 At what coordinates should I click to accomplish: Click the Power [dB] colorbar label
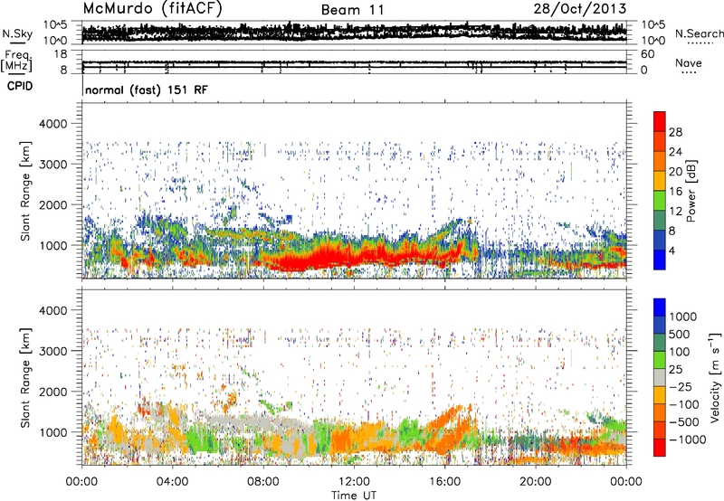coord(691,191)
